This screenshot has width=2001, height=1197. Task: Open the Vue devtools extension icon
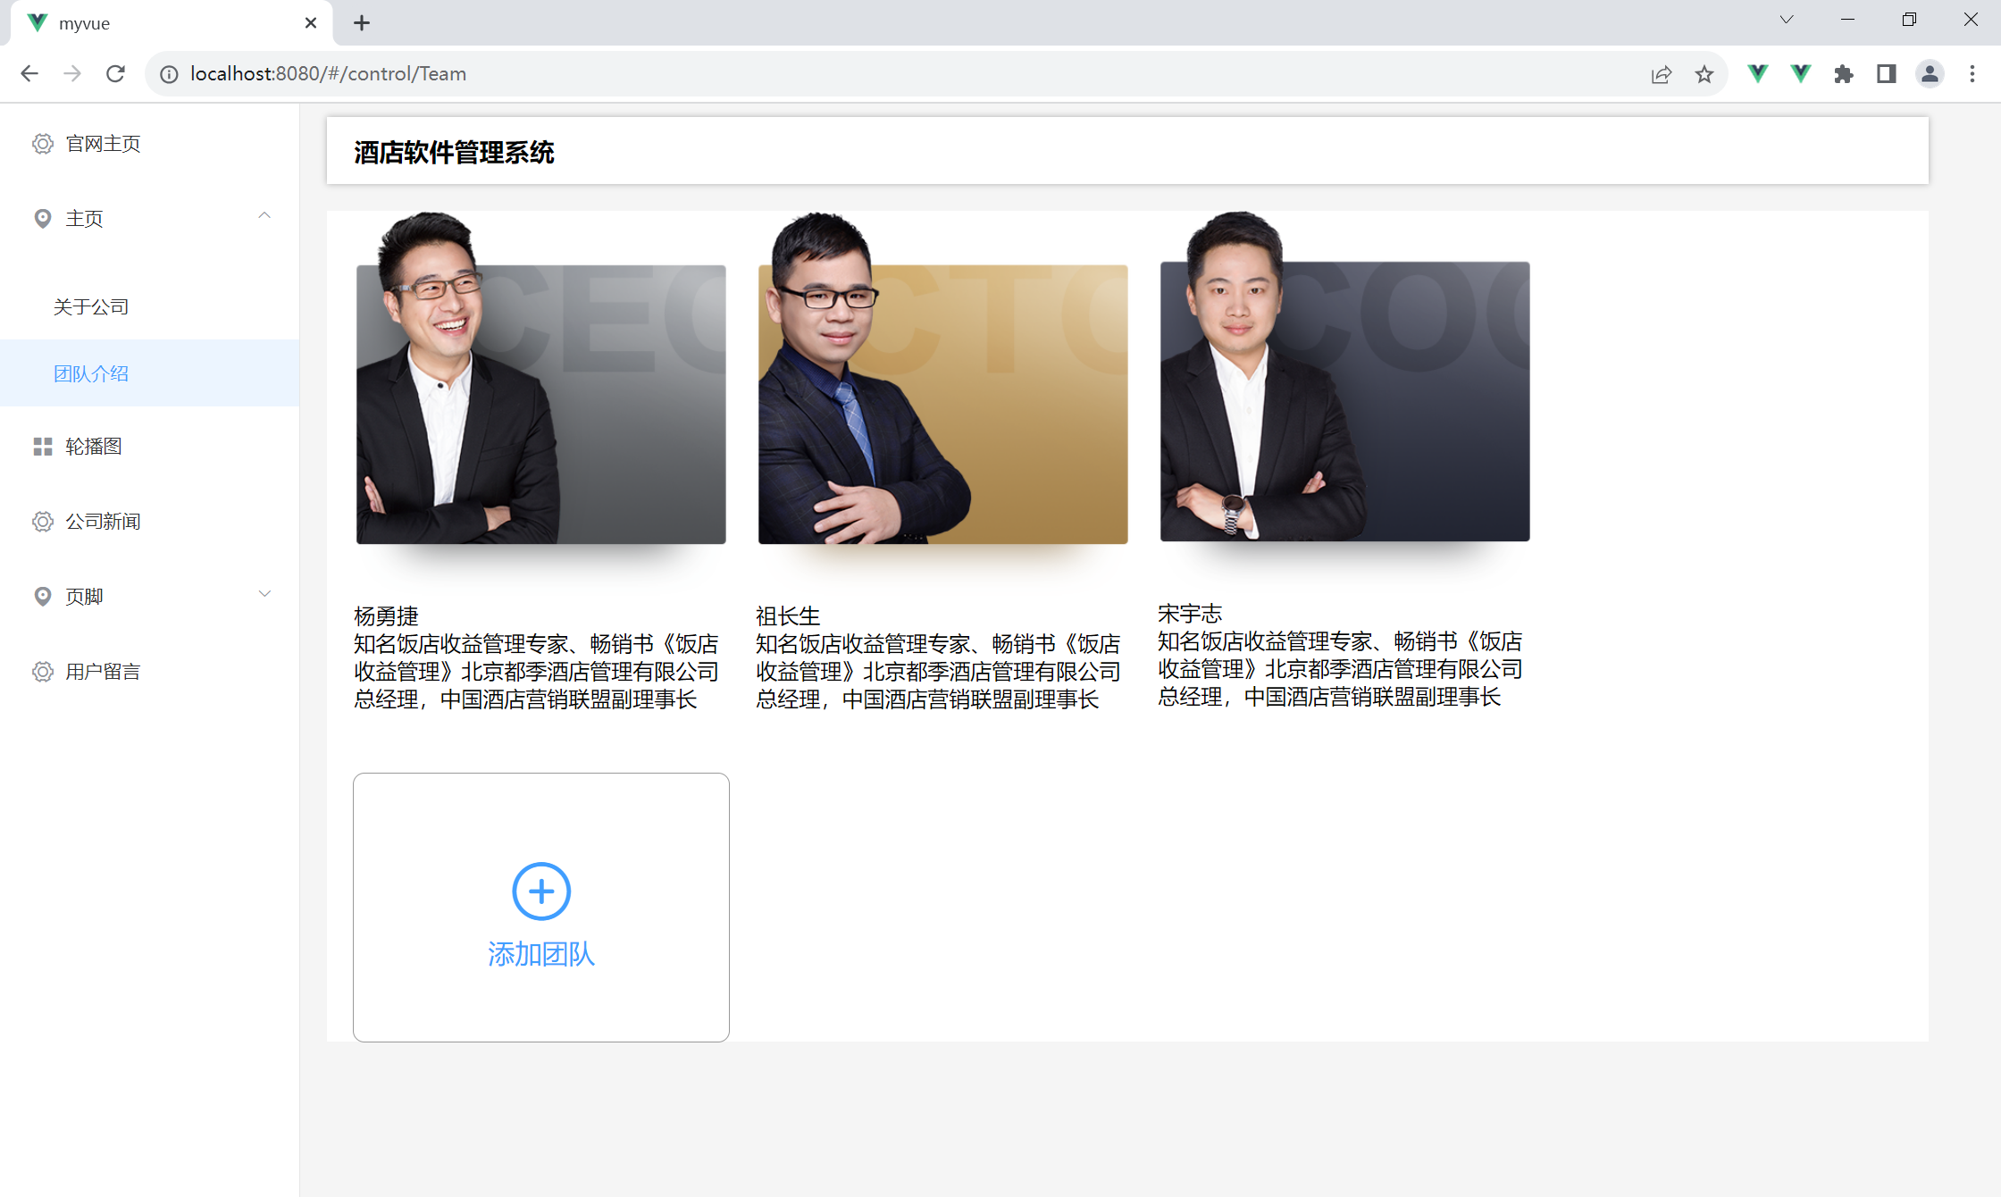click(x=1757, y=73)
